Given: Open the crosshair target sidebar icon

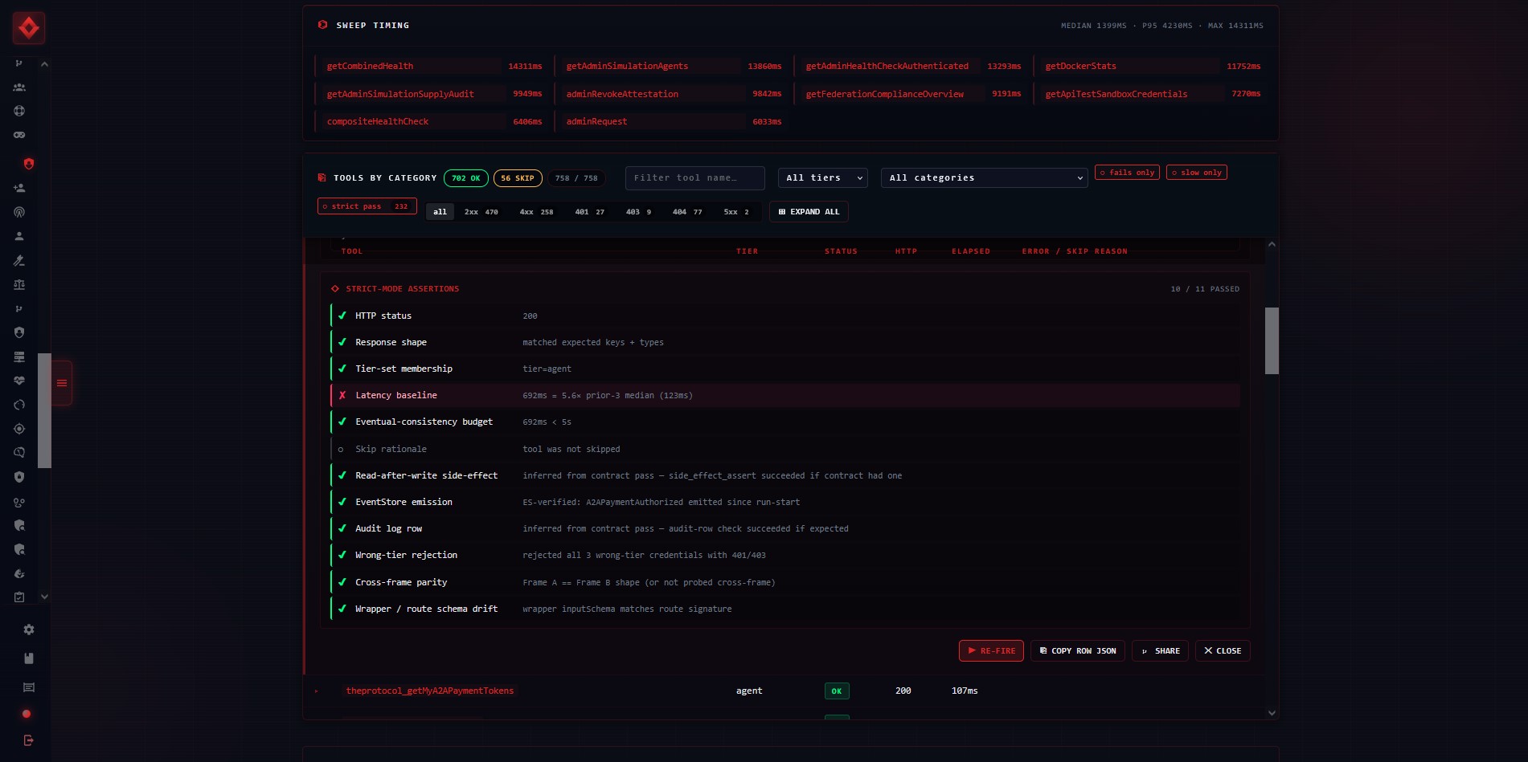Looking at the screenshot, I should tap(19, 429).
